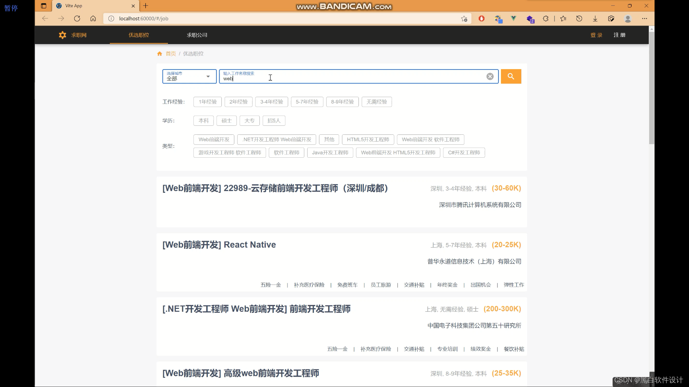
Task: Click the page vertical scrollbar thumb
Action: pyautogui.click(x=652, y=88)
